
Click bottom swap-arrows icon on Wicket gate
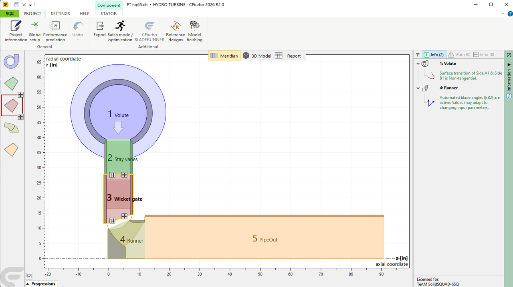(113, 221)
